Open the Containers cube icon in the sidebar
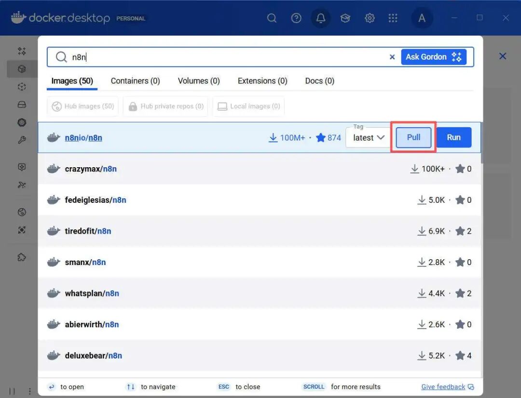Viewport: 521px width, 398px height. click(22, 69)
